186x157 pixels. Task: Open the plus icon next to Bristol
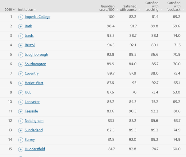[x=20, y=45]
